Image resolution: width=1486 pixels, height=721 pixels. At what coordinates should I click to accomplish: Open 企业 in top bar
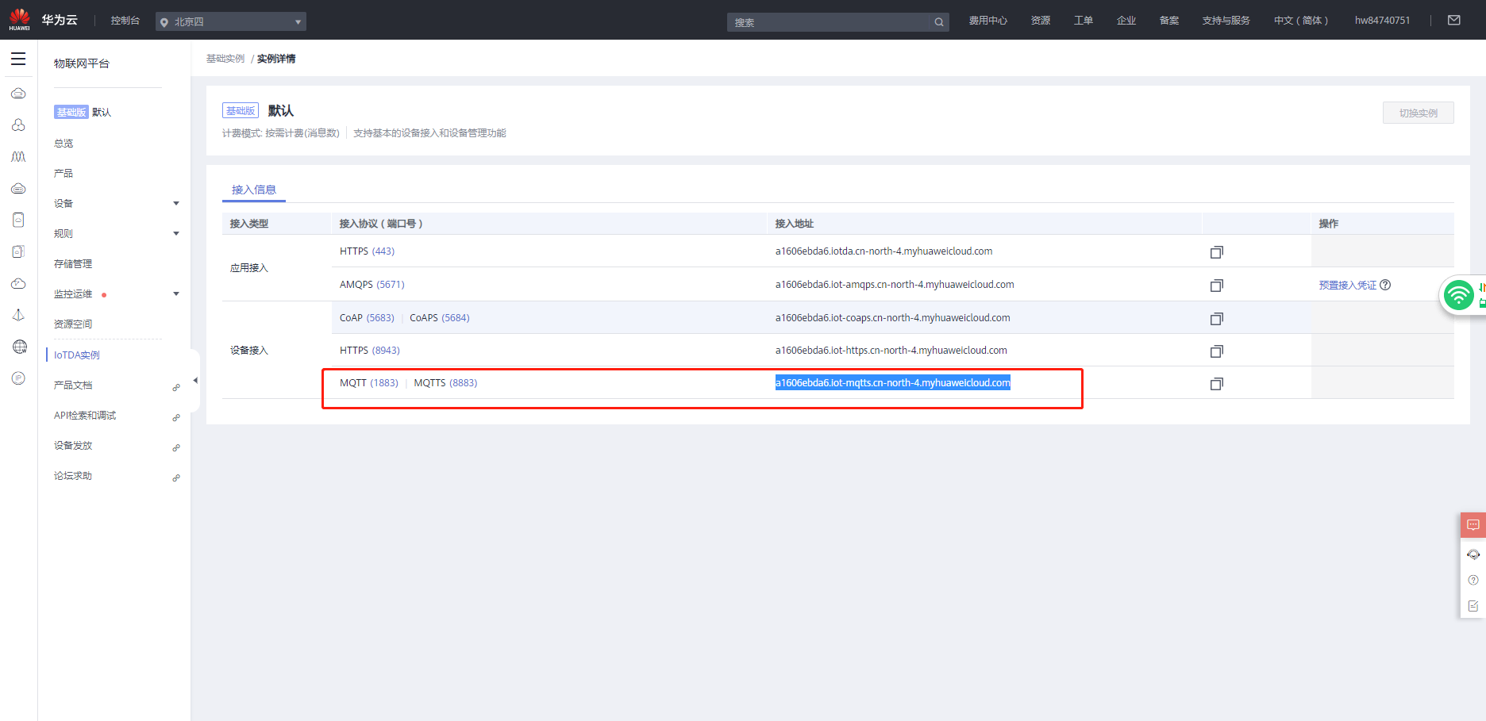[x=1126, y=21]
